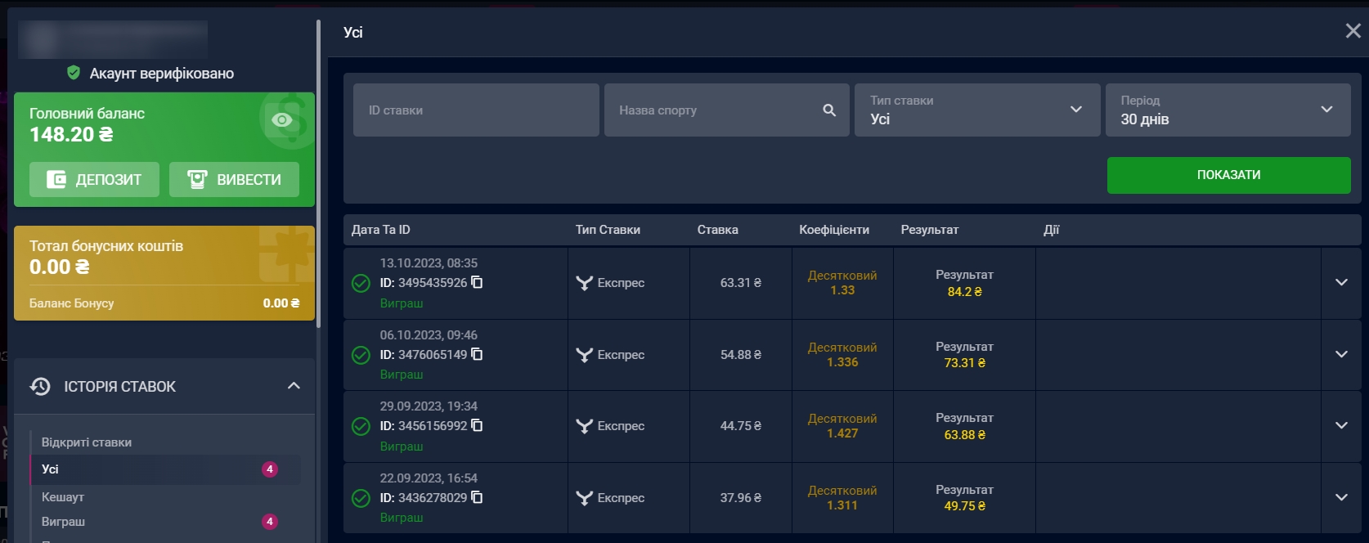Click the green verified shield icon

pos(74,73)
